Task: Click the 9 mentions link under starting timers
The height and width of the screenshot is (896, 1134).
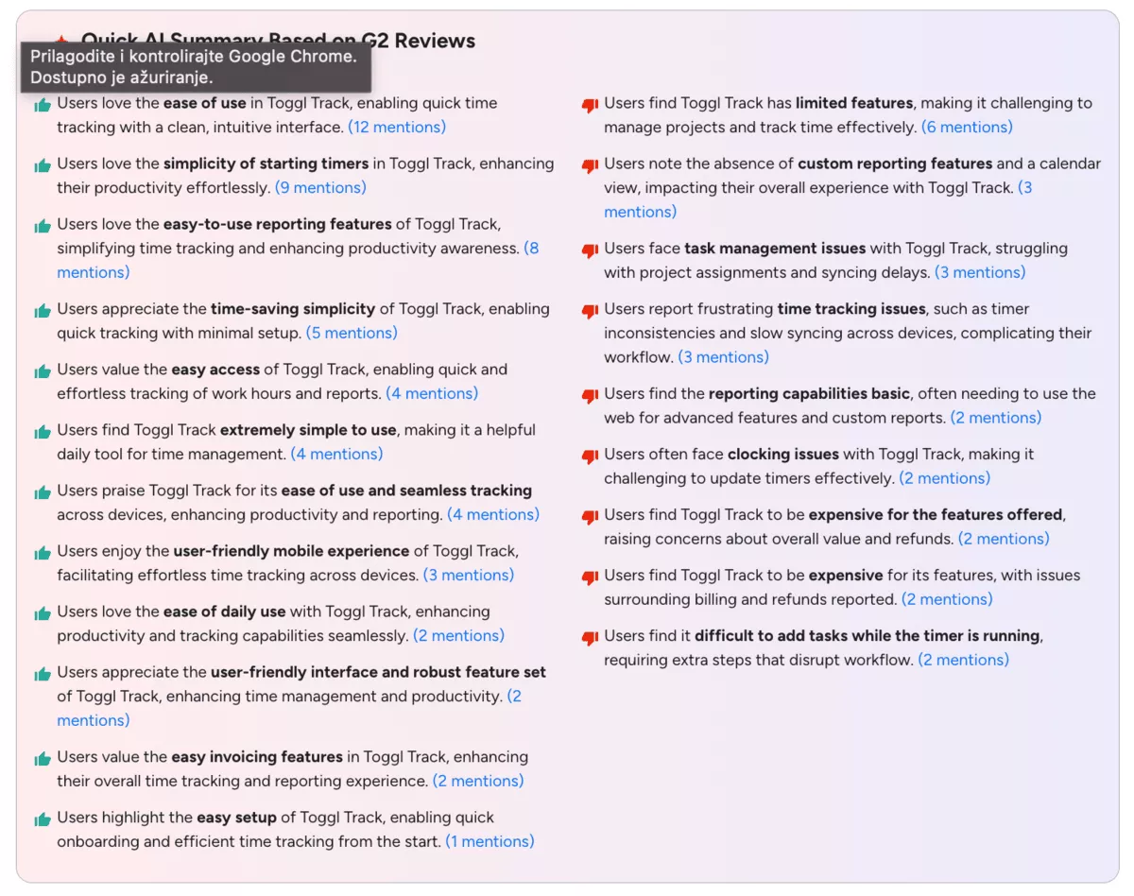Action: (x=320, y=187)
